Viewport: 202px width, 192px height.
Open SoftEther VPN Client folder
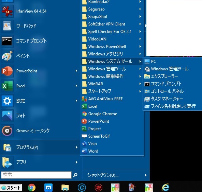point(112,24)
